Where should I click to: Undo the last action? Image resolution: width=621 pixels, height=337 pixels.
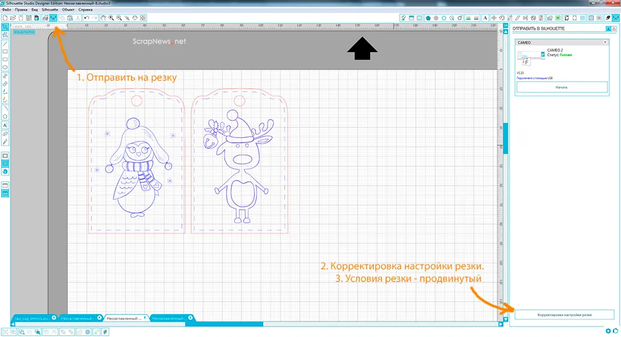[86, 18]
